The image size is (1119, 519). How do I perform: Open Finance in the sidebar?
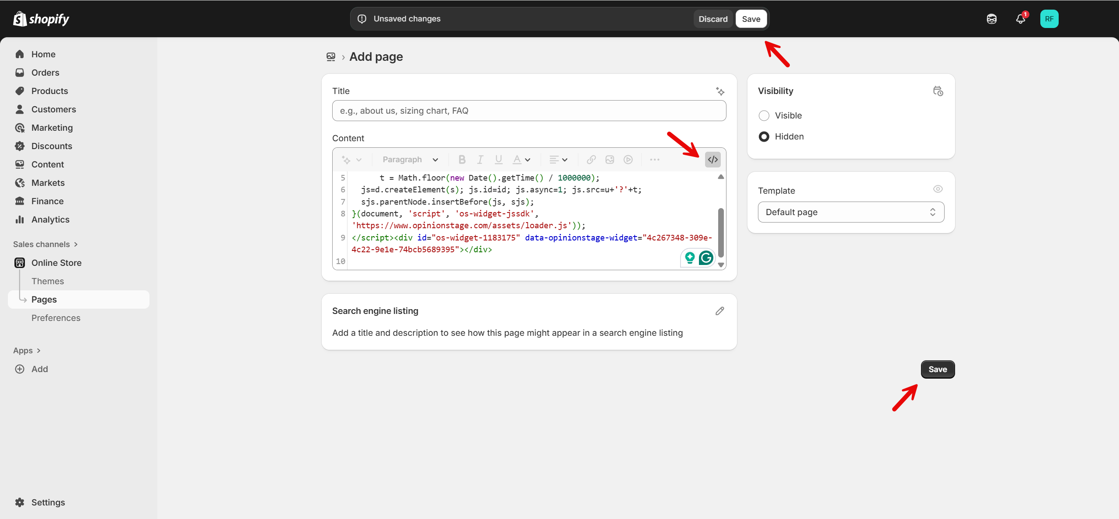[x=79, y=201]
